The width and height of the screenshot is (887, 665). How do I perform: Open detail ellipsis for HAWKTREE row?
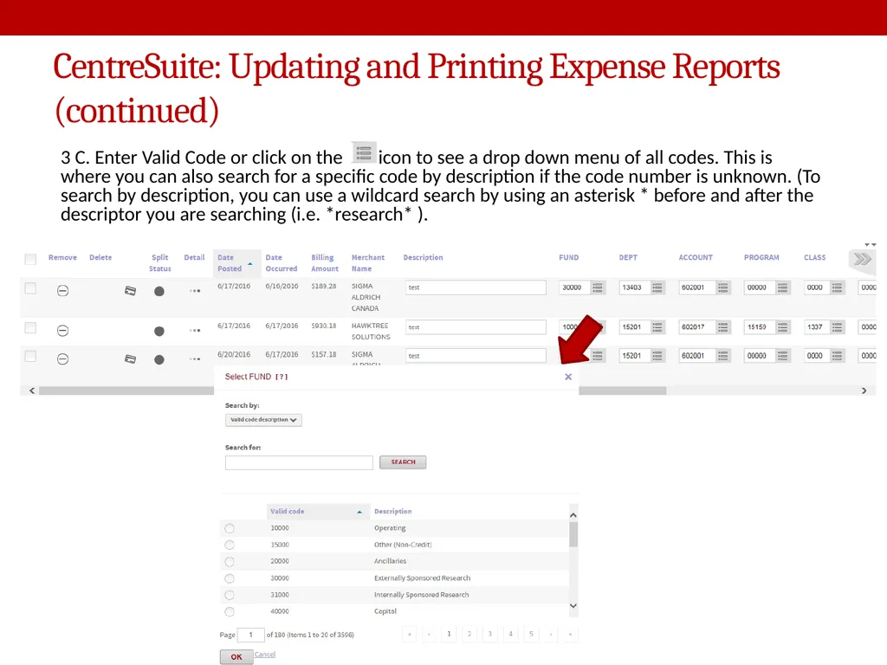tap(195, 330)
